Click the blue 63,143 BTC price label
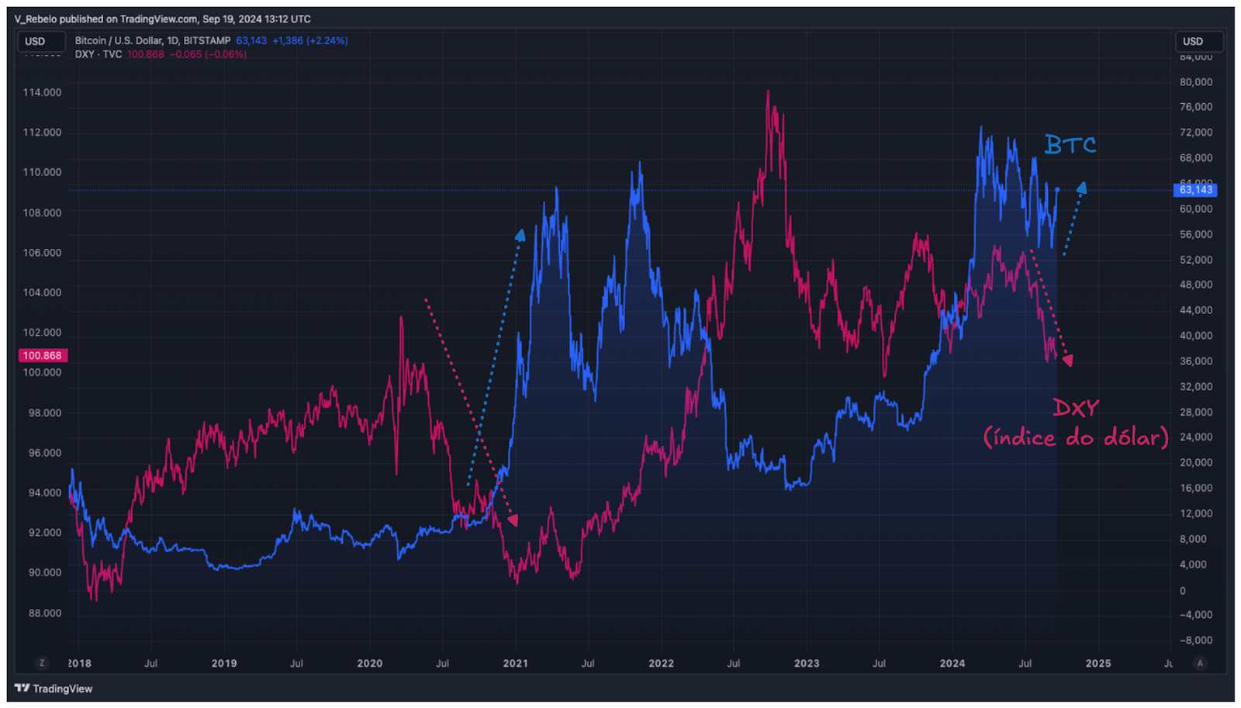Screen dimensions: 1241x708 1194,190
